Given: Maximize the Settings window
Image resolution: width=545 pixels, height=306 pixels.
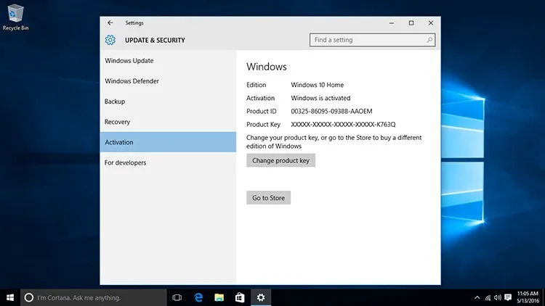Looking at the screenshot, I should point(411,23).
